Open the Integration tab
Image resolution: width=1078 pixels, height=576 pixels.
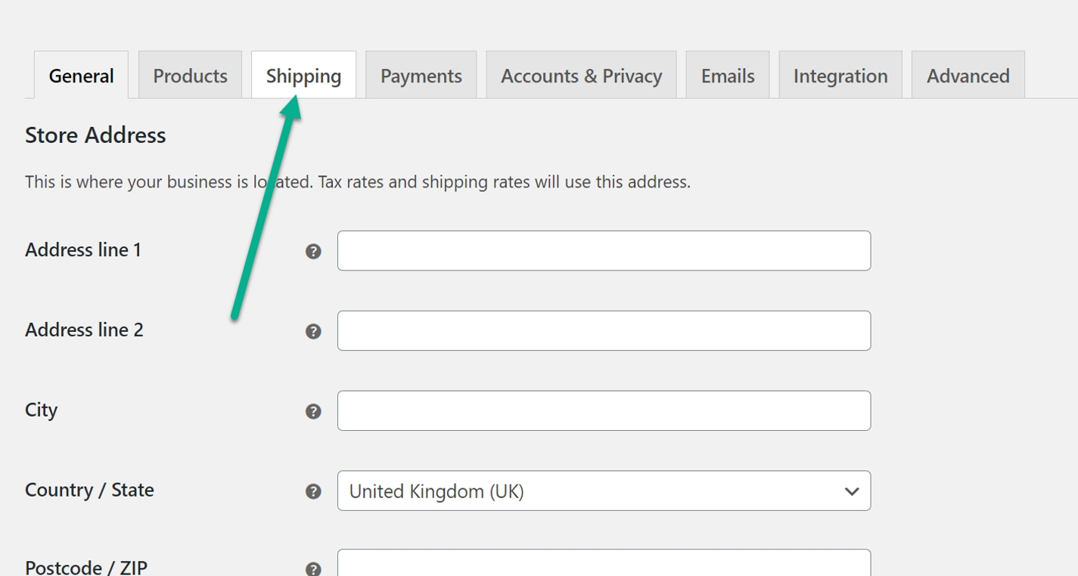840,76
